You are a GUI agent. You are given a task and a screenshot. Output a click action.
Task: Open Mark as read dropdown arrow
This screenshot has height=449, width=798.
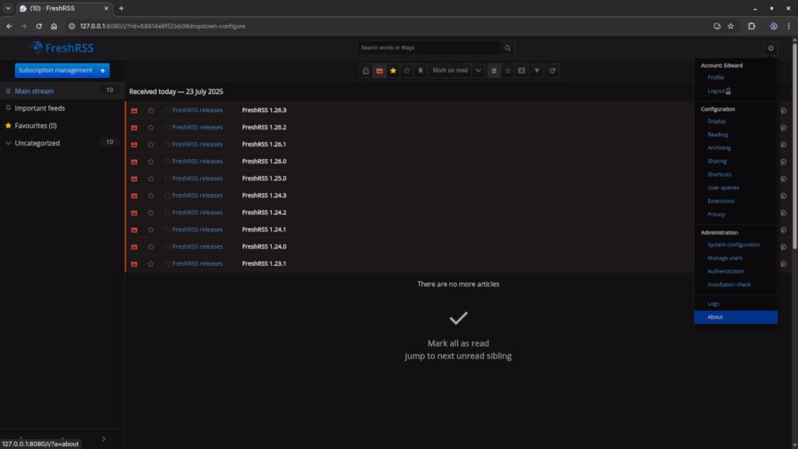click(x=478, y=71)
